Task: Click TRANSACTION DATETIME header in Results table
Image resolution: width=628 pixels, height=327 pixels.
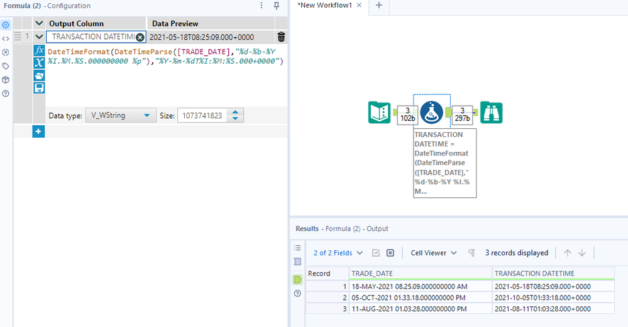Action: point(553,274)
